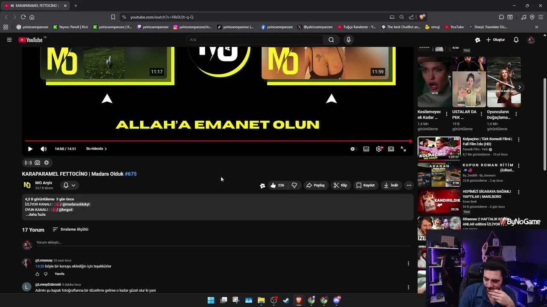
Task: Dislike the @Lenasuay comment
Action: [46, 274]
